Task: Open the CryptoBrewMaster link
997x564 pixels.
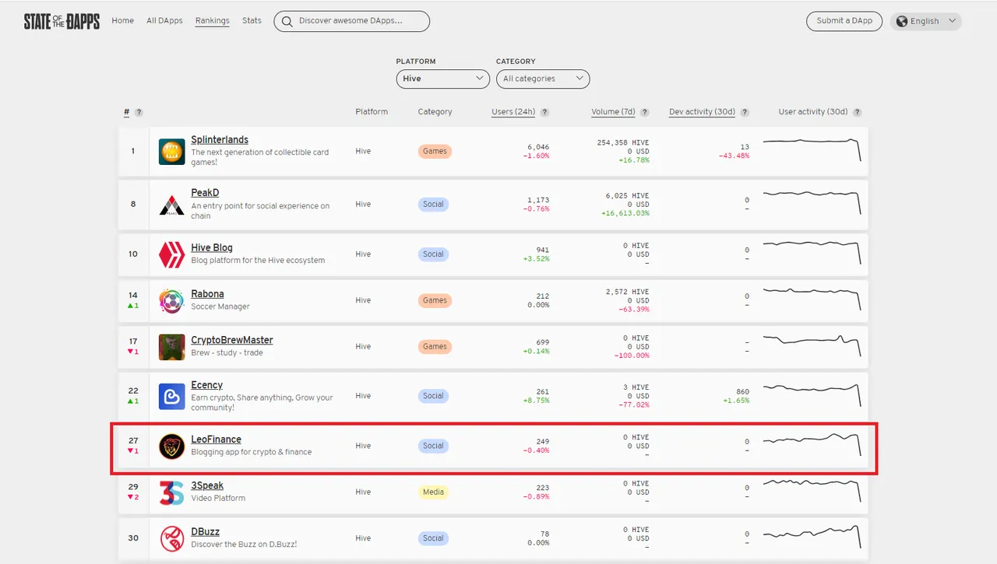Action: [x=232, y=341]
